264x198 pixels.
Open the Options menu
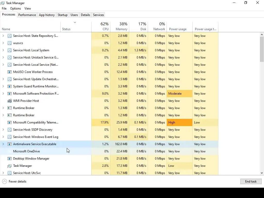coord(15,9)
